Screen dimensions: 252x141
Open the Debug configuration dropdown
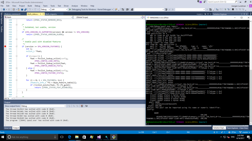pyautogui.click(x=45, y=9)
